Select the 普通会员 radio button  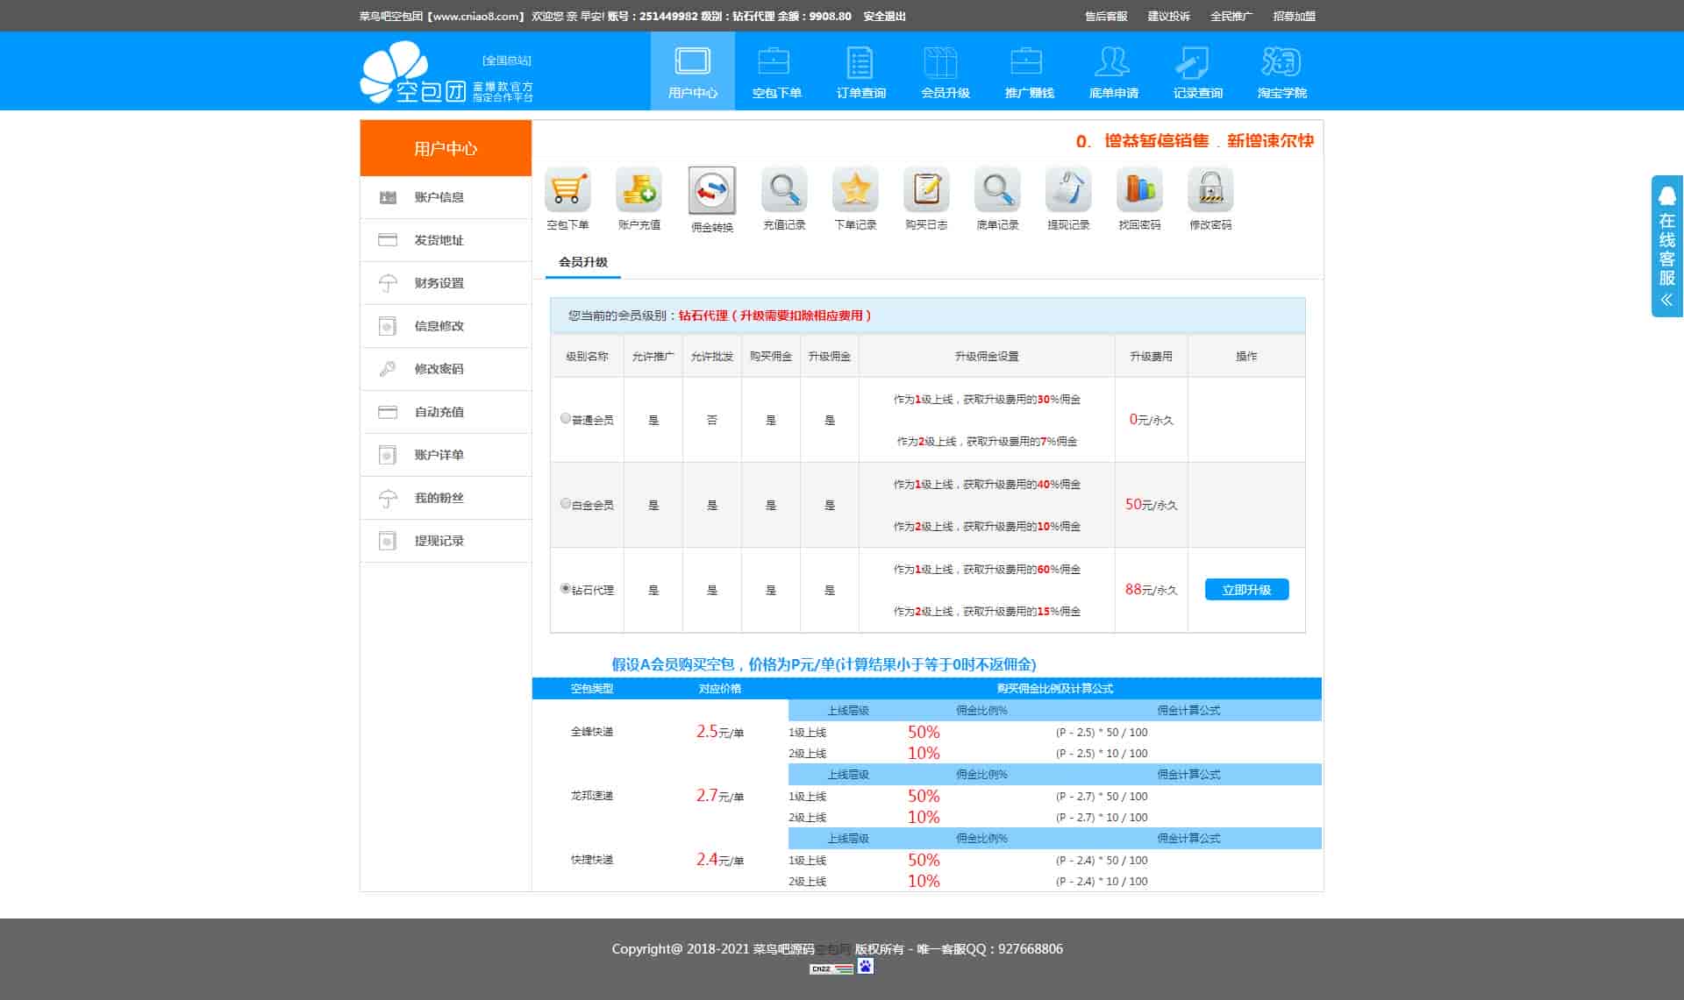[x=566, y=419]
